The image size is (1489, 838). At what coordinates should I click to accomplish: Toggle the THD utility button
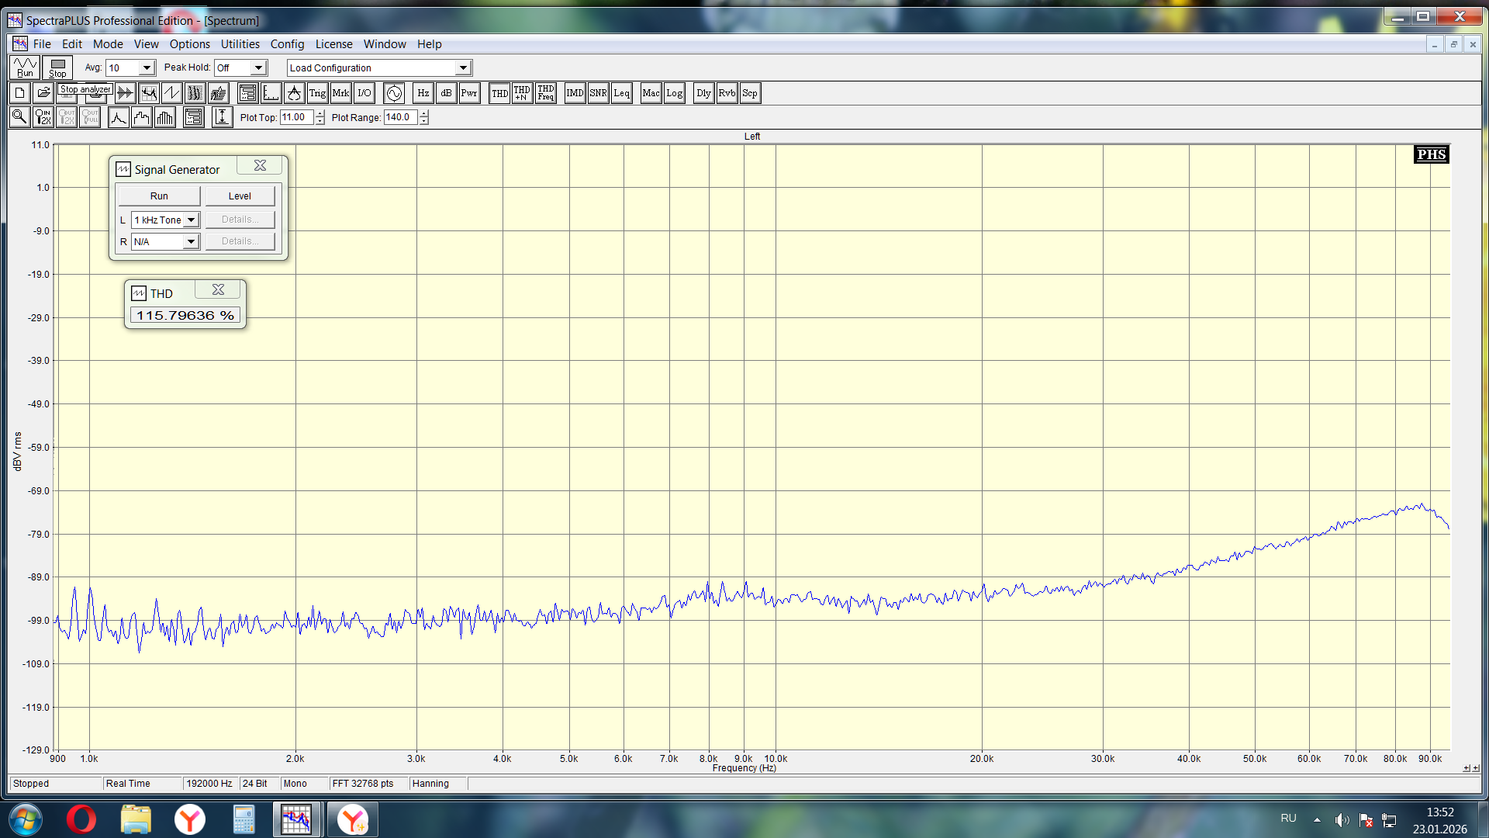pos(499,94)
